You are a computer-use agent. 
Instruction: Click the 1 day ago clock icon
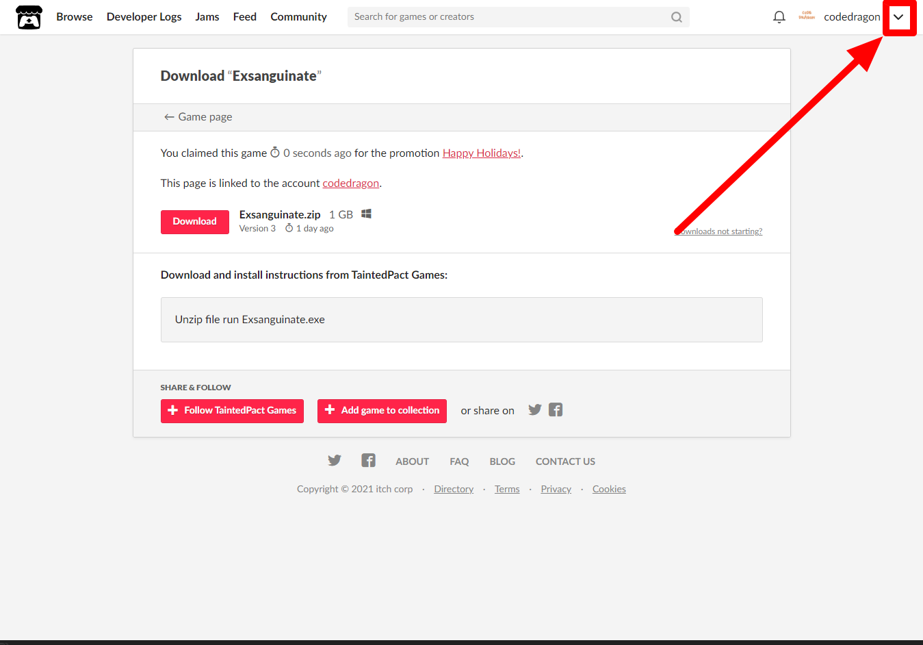tap(289, 228)
